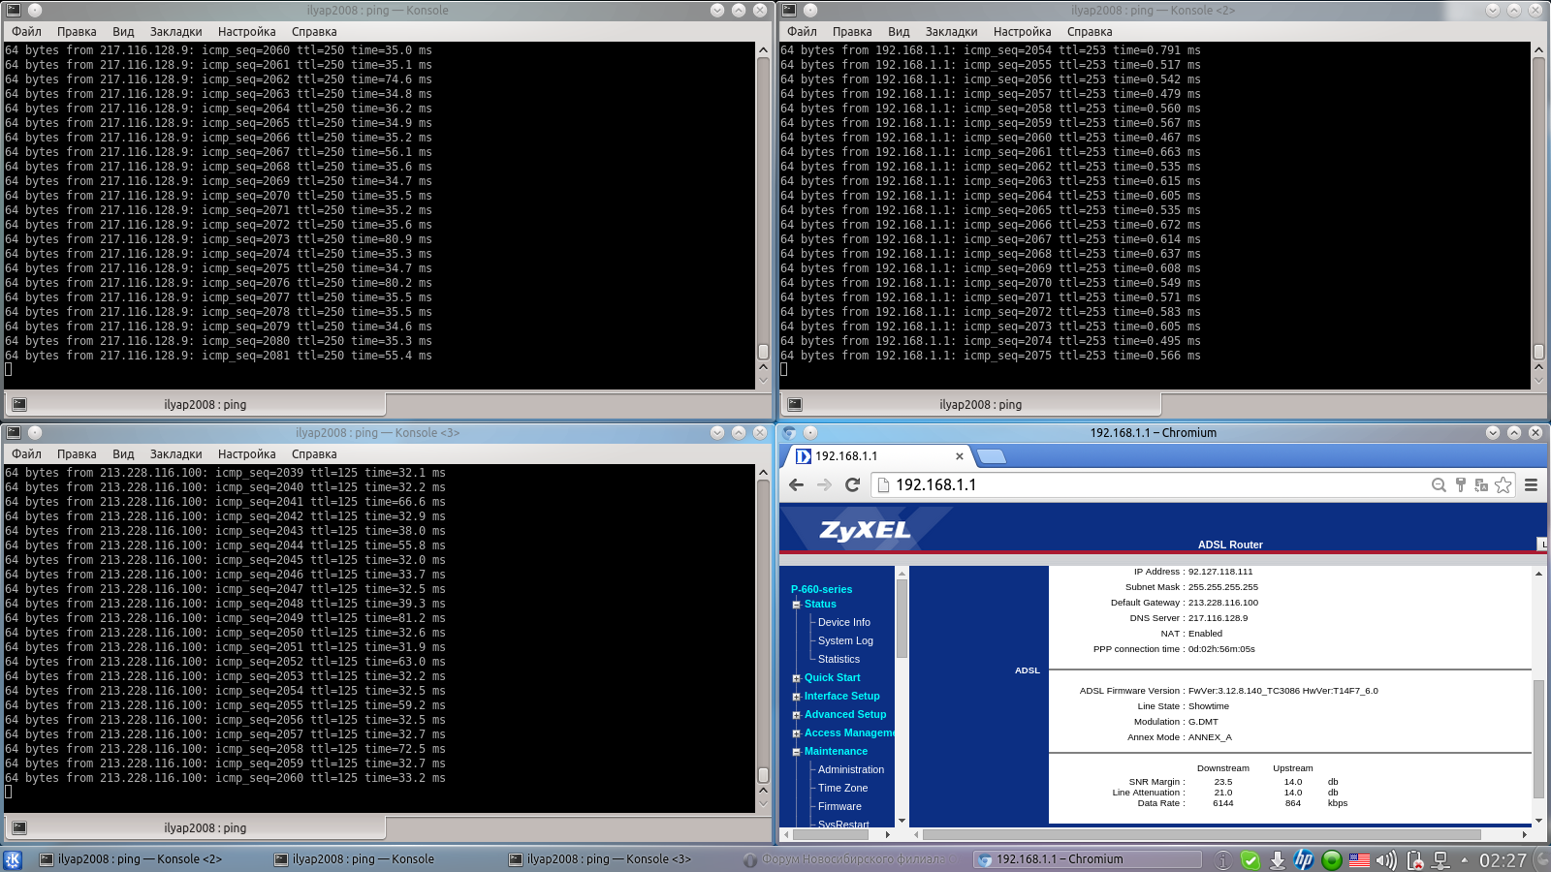Click the volume speaker icon in the tray
The width and height of the screenshot is (1551, 872).
point(1386,859)
